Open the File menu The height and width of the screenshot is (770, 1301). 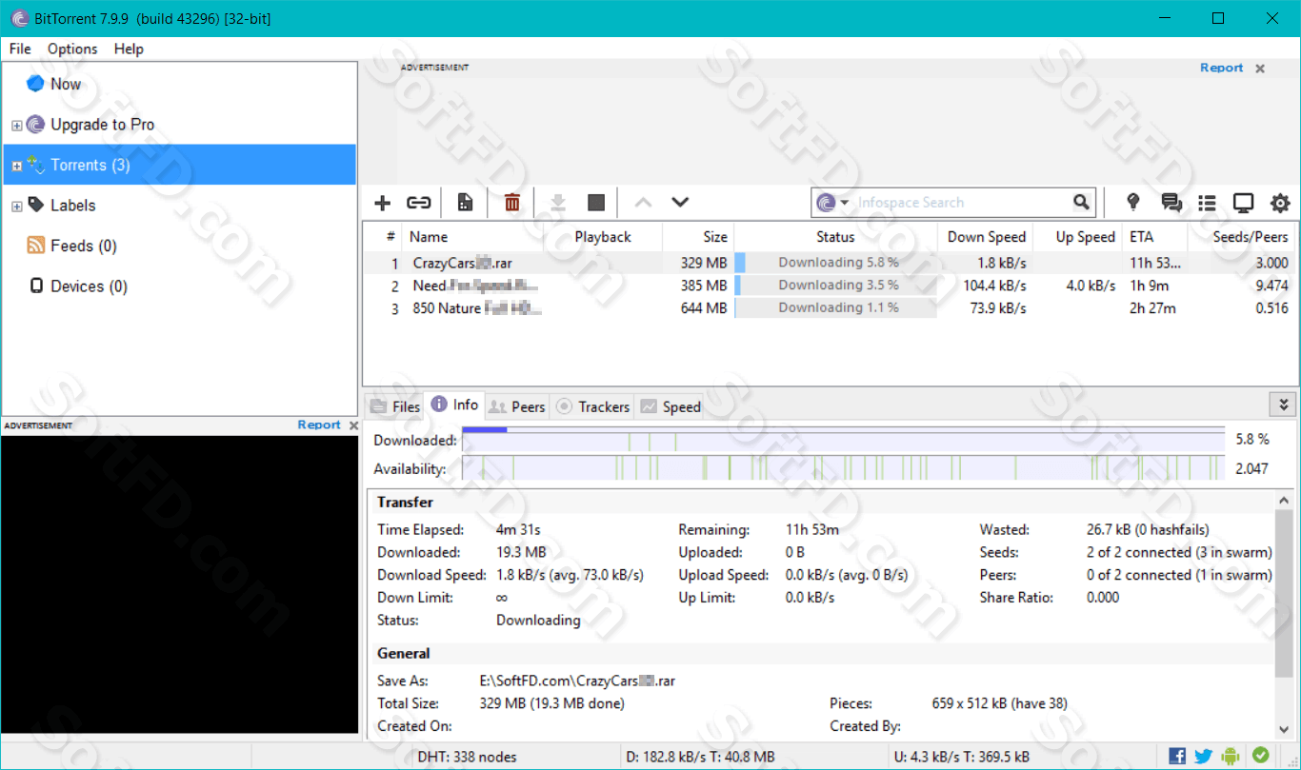[x=20, y=49]
